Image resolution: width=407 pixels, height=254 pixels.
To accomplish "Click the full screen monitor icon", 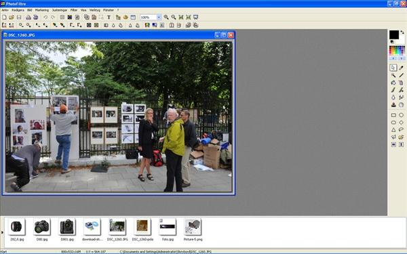I will pos(196,18).
